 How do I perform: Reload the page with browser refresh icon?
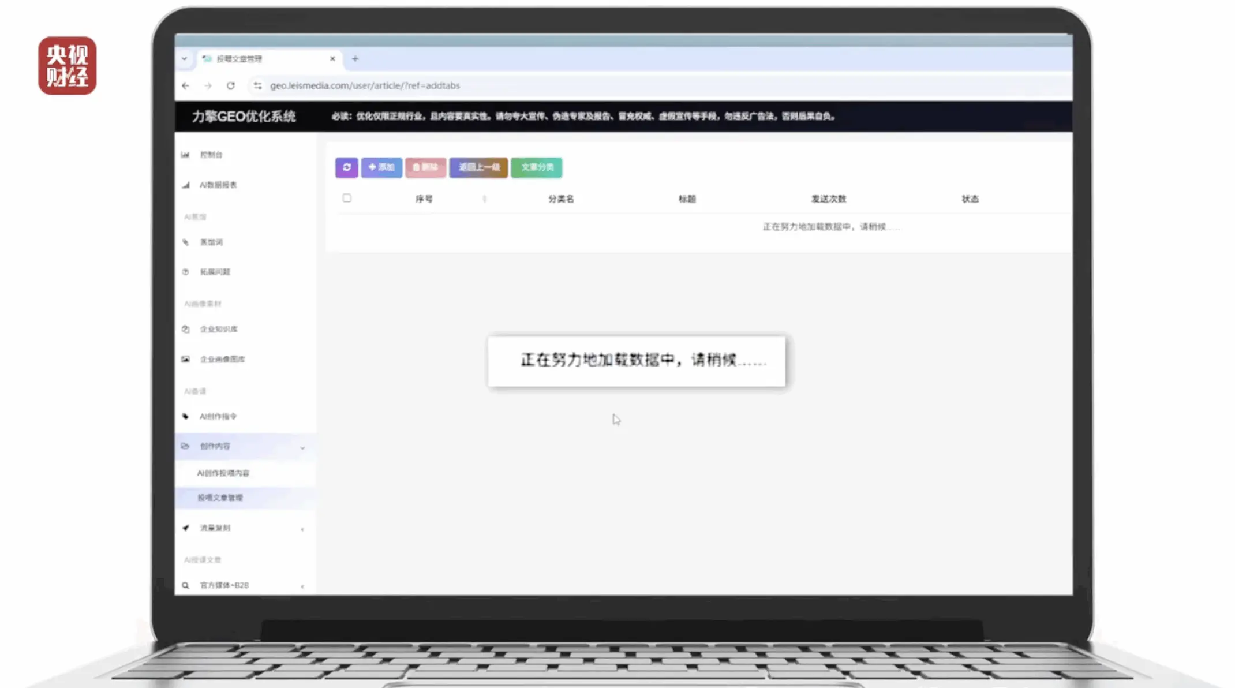tap(231, 85)
